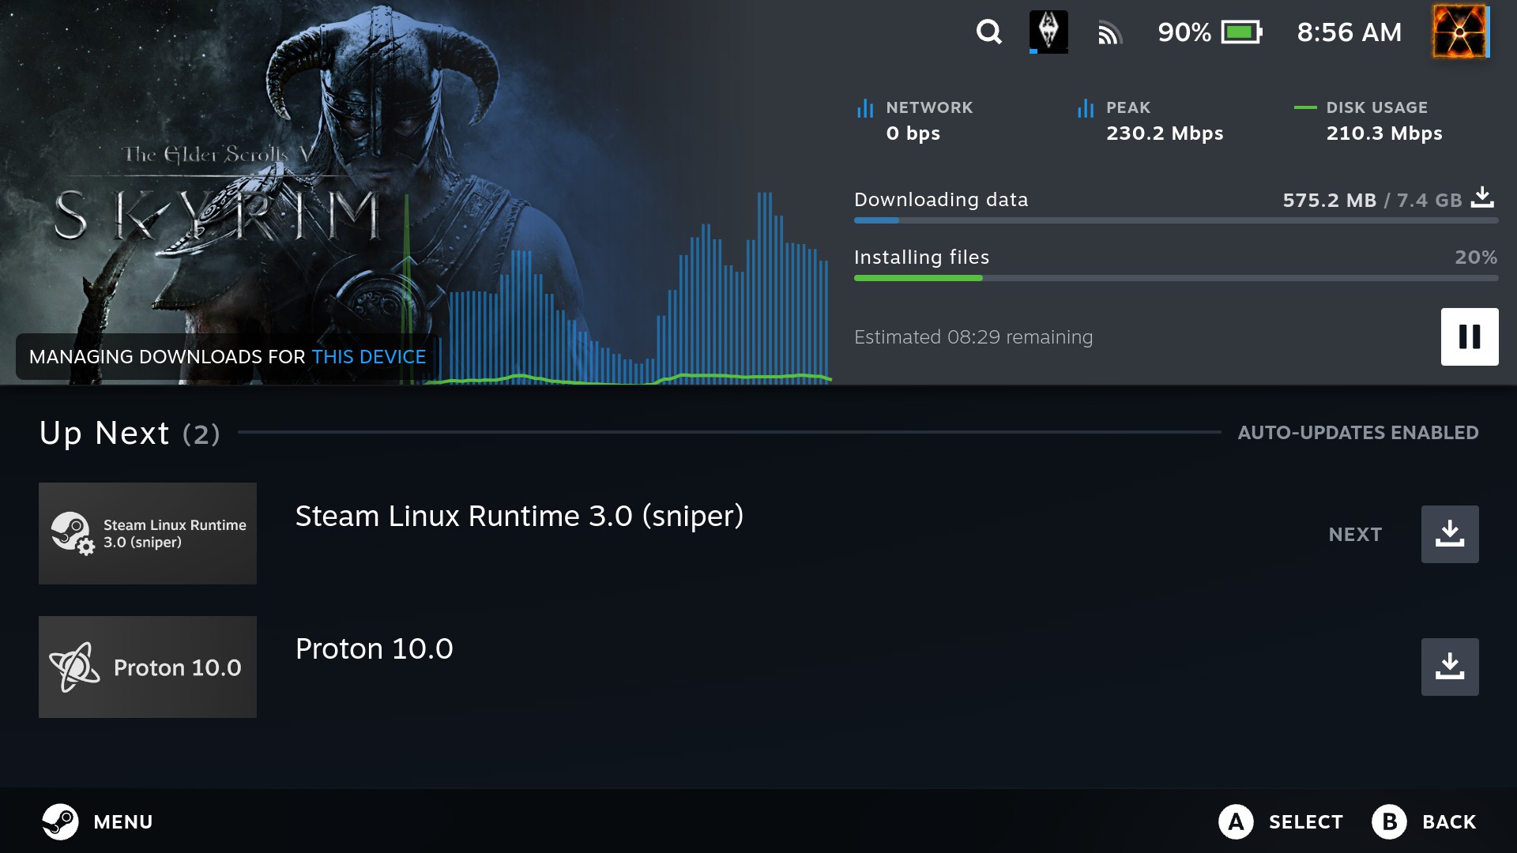Open the network signal icon

pyautogui.click(x=1109, y=33)
